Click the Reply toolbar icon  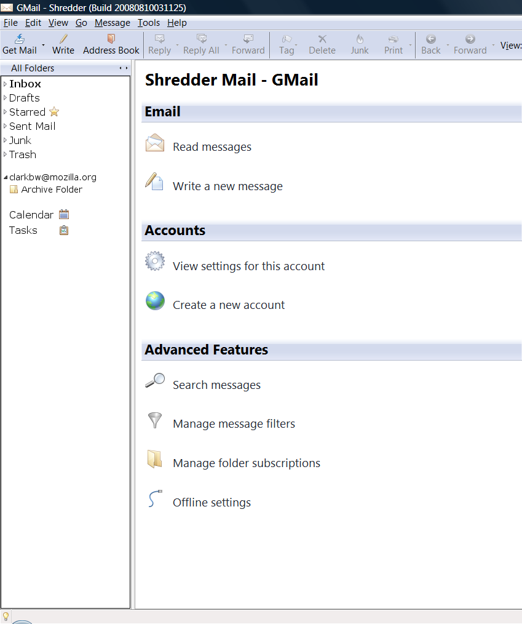click(x=159, y=39)
